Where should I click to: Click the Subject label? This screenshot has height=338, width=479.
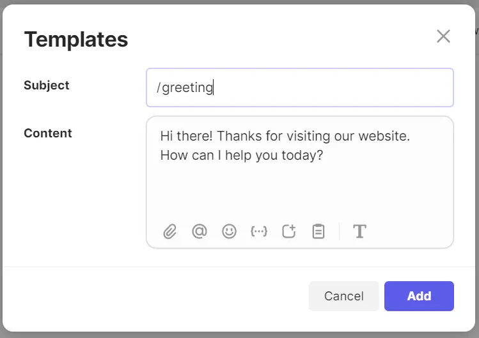tap(47, 85)
